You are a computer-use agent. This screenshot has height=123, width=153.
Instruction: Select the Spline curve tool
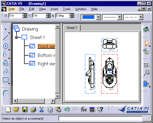[x=6, y=71]
